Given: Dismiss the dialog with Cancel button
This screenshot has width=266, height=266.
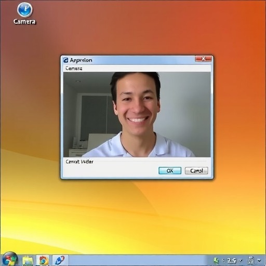Looking at the screenshot, I should tap(196, 171).
